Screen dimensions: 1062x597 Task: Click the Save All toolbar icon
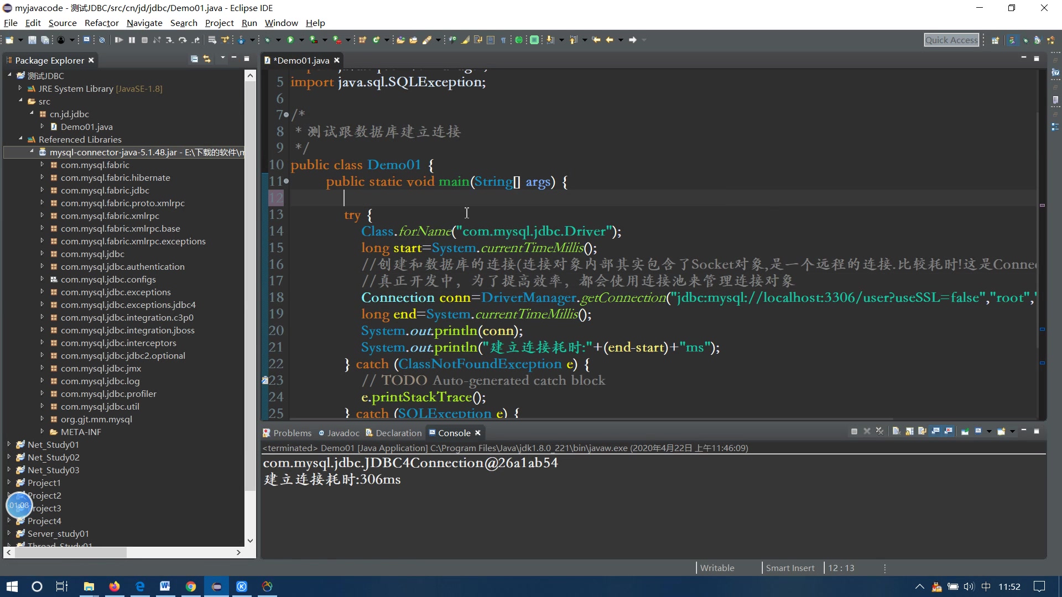pyautogui.click(x=45, y=40)
